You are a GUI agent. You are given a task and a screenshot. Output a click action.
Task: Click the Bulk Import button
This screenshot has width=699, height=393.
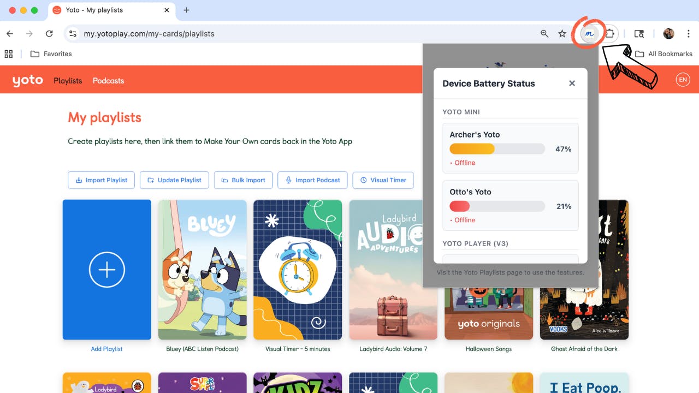[x=243, y=180]
